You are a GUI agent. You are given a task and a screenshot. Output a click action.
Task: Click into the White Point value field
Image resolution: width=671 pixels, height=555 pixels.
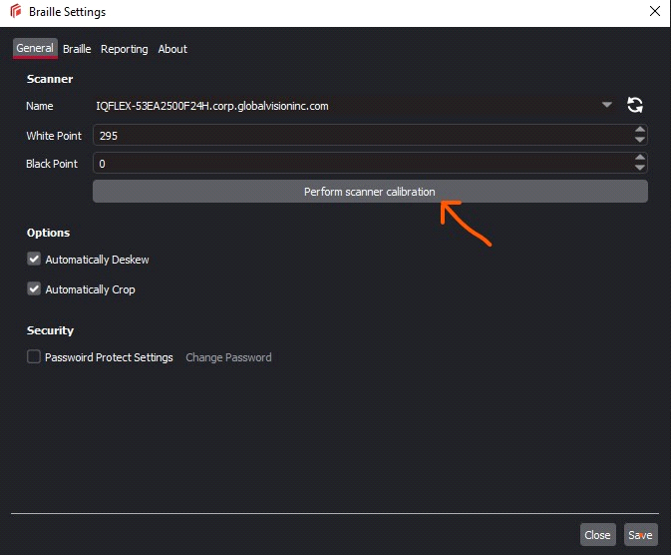tap(359, 135)
